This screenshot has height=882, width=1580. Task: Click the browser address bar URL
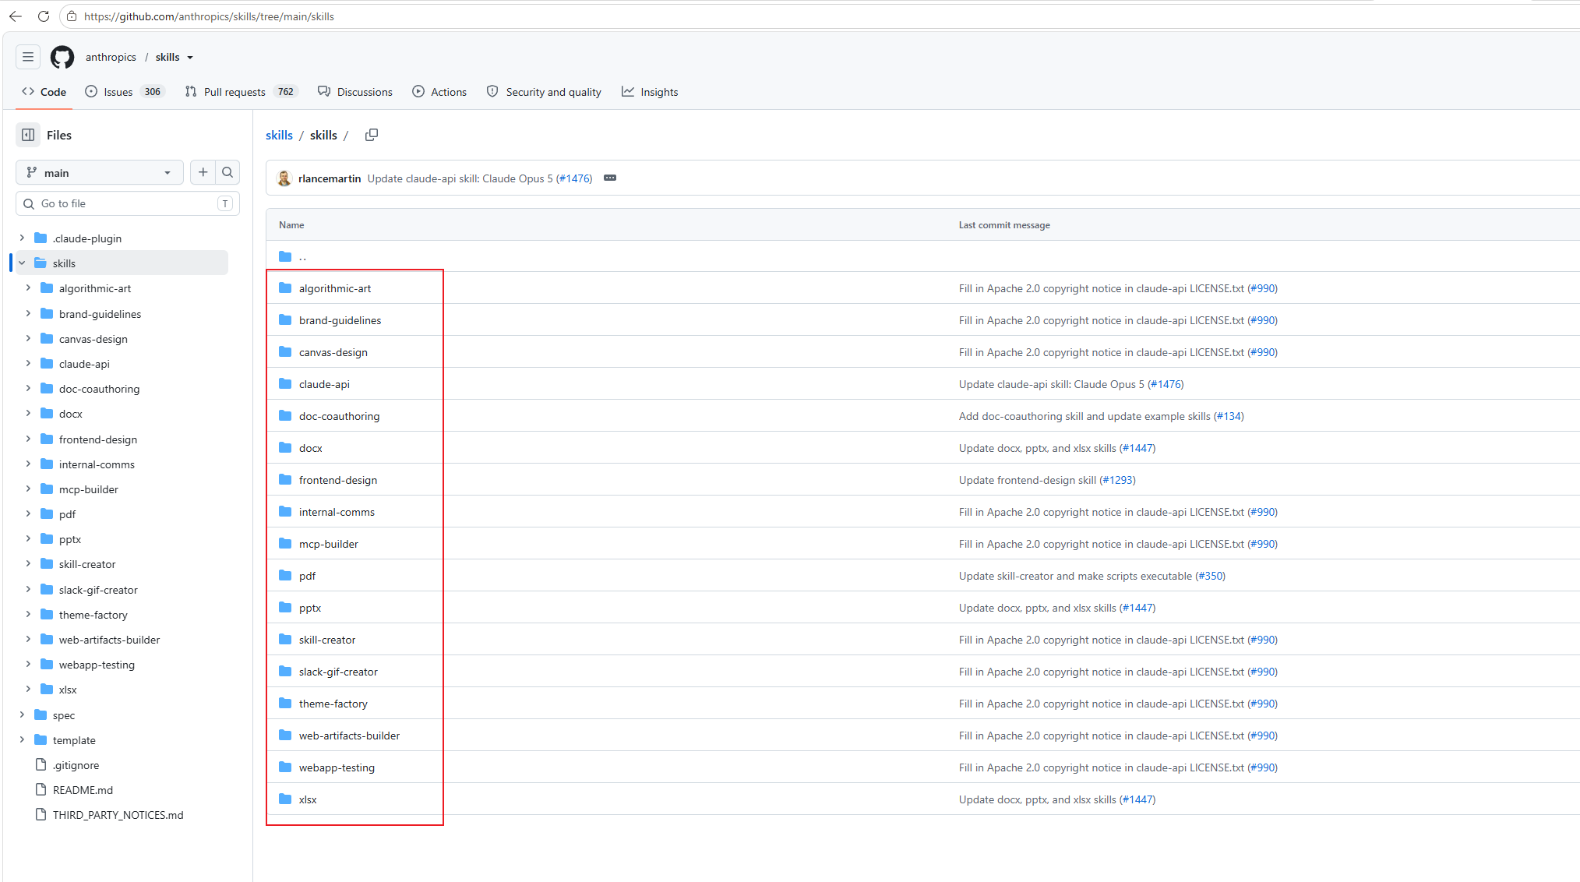(x=209, y=16)
